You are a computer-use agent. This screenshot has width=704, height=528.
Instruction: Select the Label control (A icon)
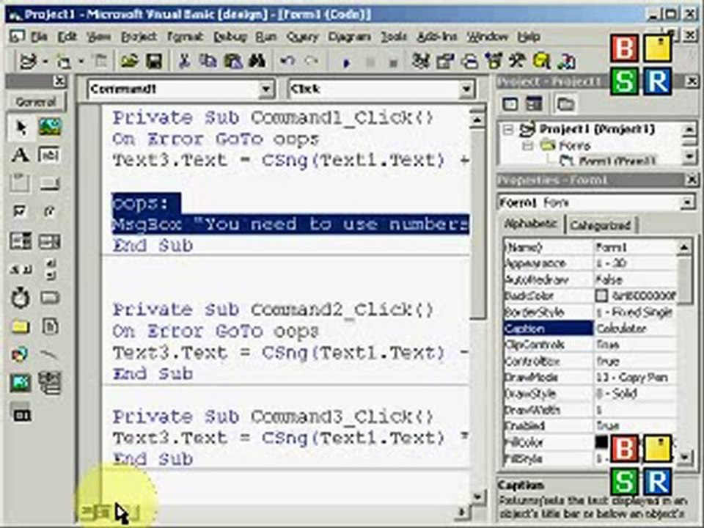click(x=21, y=155)
